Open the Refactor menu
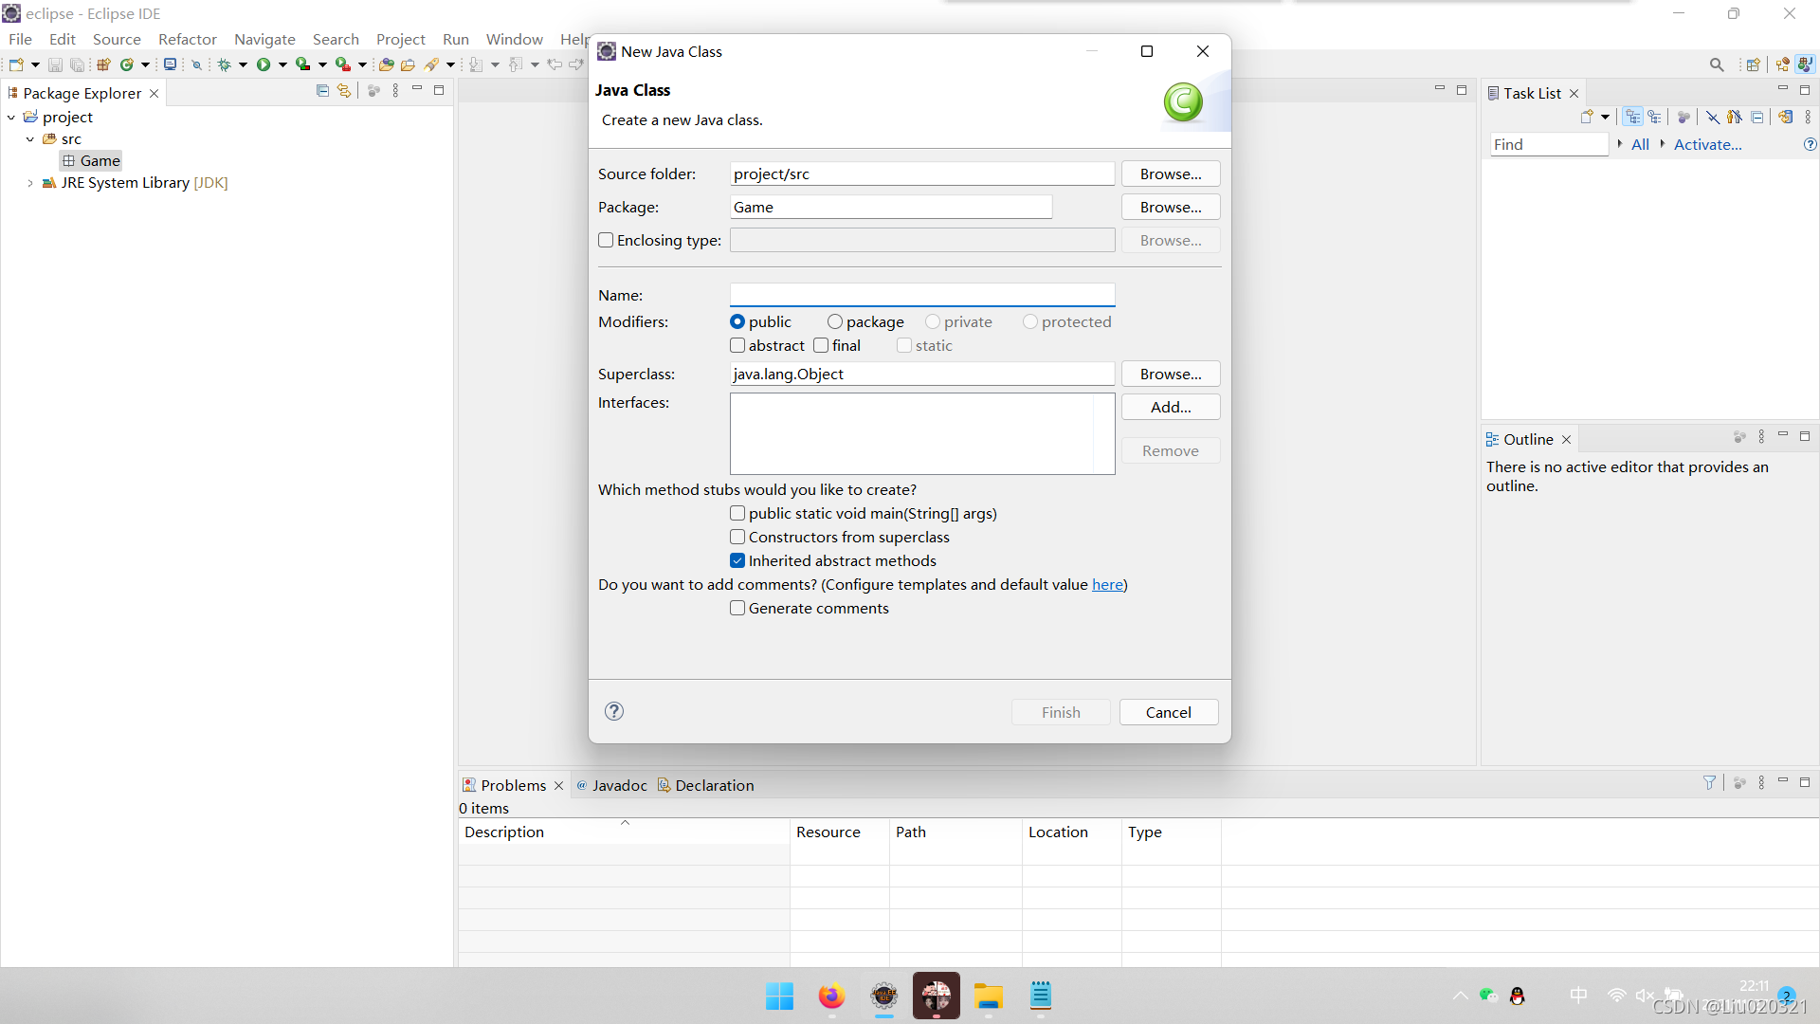 [x=187, y=39]
